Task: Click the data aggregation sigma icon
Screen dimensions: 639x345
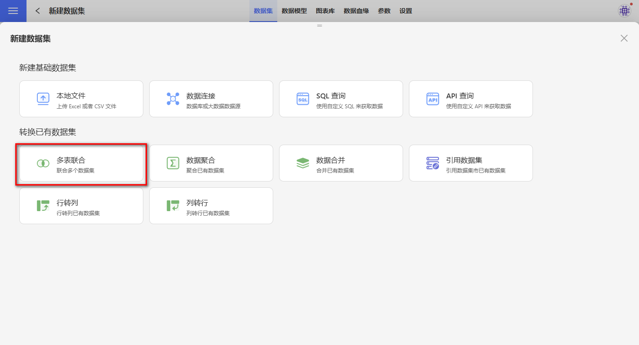Action: pyautogui.click(x=173, y=163)
